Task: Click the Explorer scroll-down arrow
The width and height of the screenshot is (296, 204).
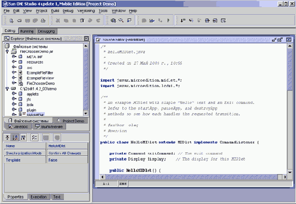Action: tap(86, 113)
